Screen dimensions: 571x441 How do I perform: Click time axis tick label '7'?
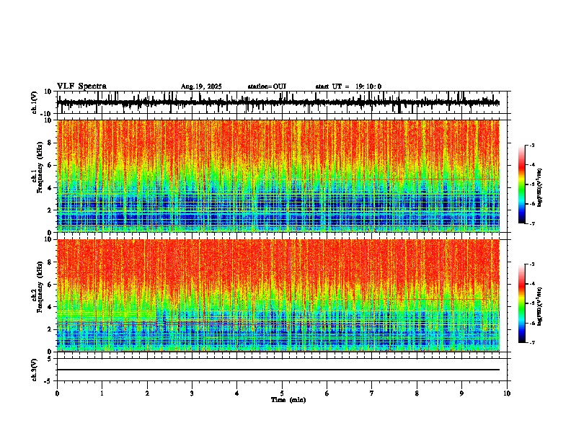[372, 393]
